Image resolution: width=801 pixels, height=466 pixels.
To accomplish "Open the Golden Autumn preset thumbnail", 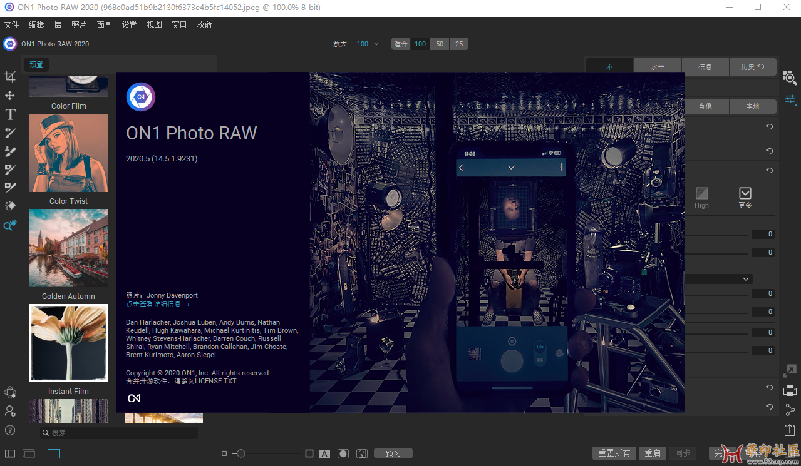I will (x=68, y=248).
